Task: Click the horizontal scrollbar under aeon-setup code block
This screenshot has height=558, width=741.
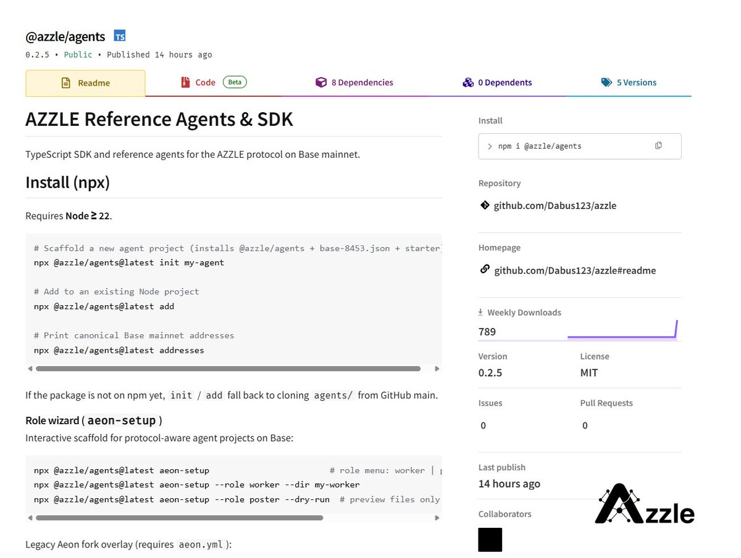Action: pyautogui.click(x=179, y=518)
